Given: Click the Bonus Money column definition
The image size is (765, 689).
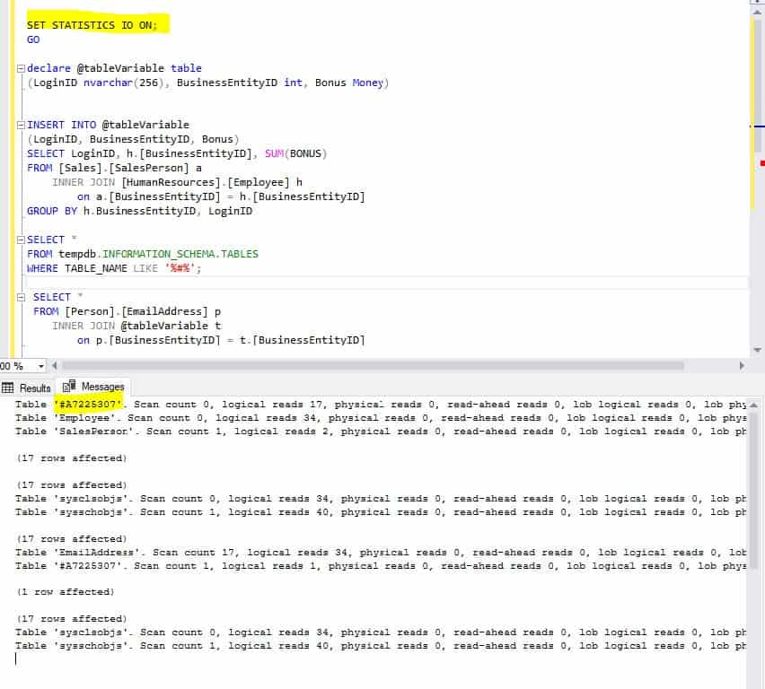Looking at the screenshot, I should point(349,83).
